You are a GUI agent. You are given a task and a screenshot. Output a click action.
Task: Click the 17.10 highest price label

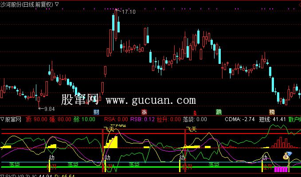[129, 12]
